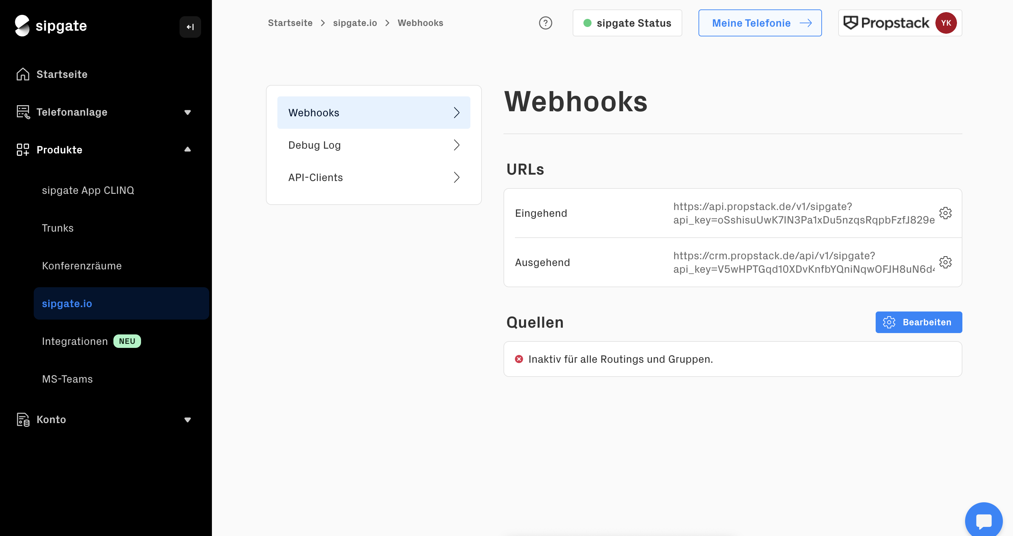Click Startseite in the breadcrumb
The image size is (1013, 536).
(x=290, y=23)
